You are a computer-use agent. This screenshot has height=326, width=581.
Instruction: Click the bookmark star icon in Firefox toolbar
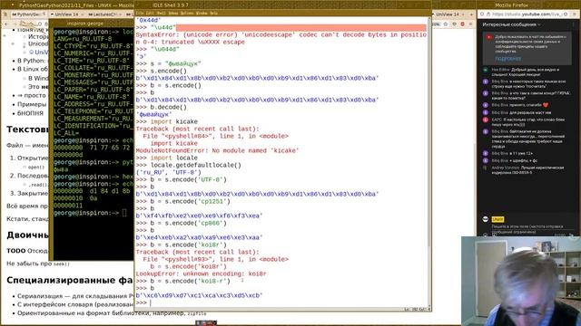(x=446, y=24)
